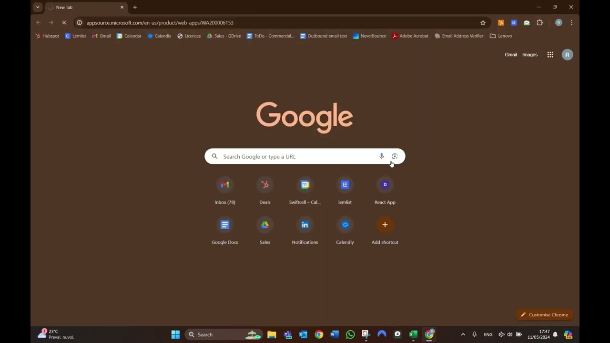Open the Google apps grid
Screen dimensions: 610x343
[x=550, y=55]
